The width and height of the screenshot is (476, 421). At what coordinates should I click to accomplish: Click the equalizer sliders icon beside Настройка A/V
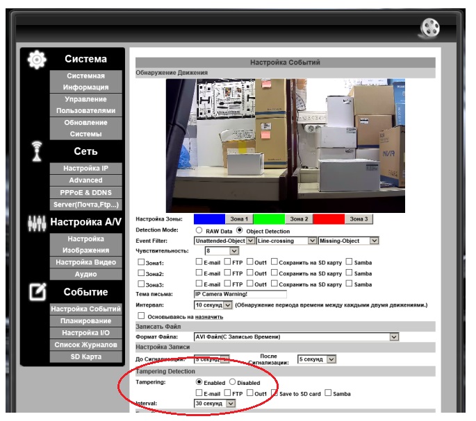pyautogui.click(x=37, y=224)
